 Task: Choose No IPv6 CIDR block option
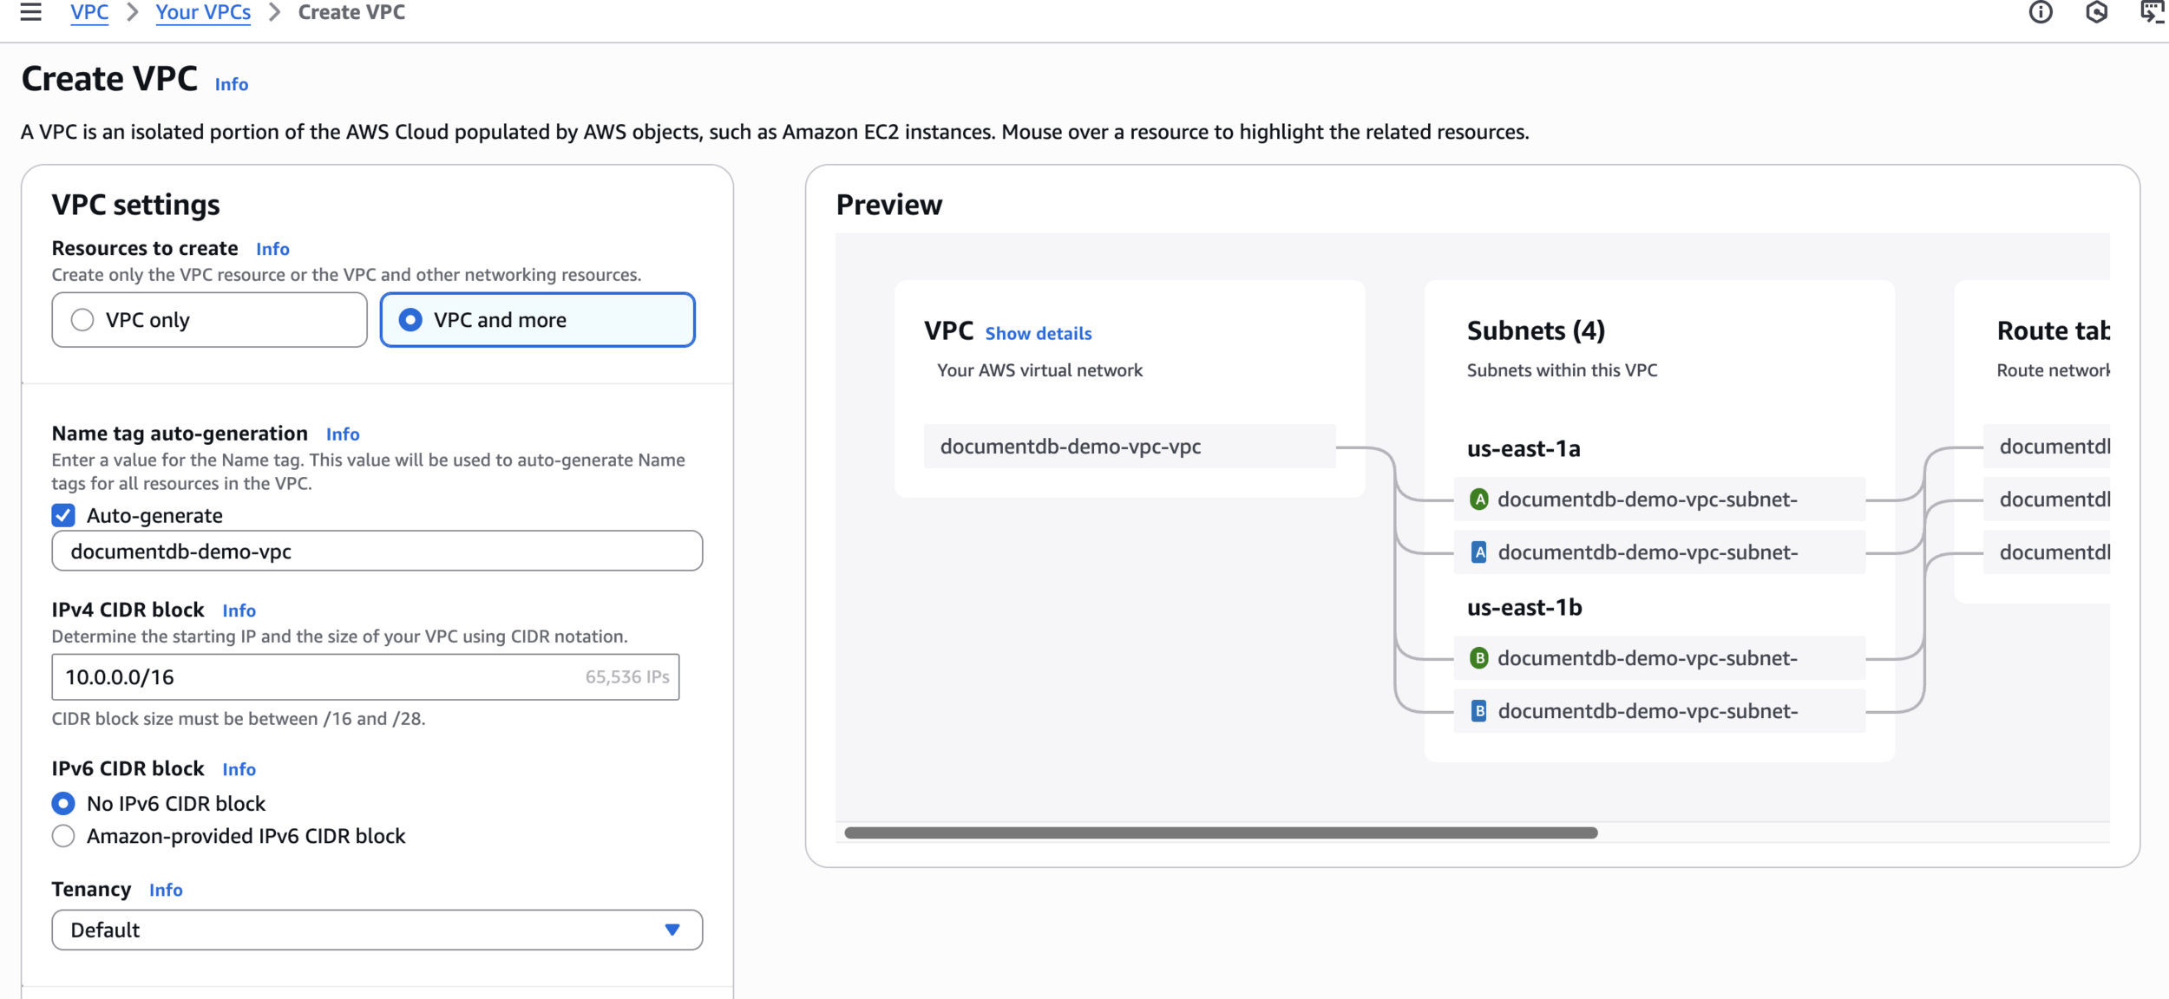(x=63, y=804)
